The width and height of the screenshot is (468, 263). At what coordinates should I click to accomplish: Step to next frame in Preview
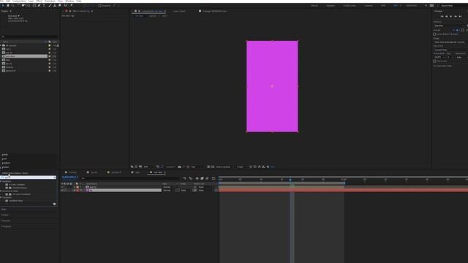pos(456,16)
